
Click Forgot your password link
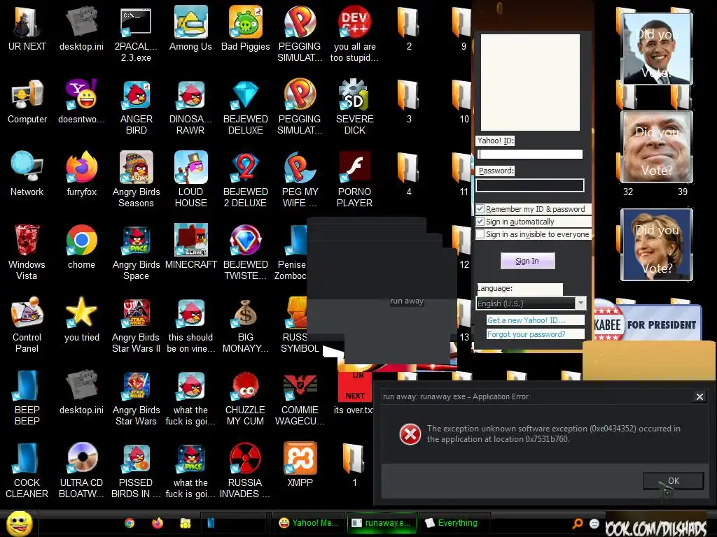click(x=527, y=334)
